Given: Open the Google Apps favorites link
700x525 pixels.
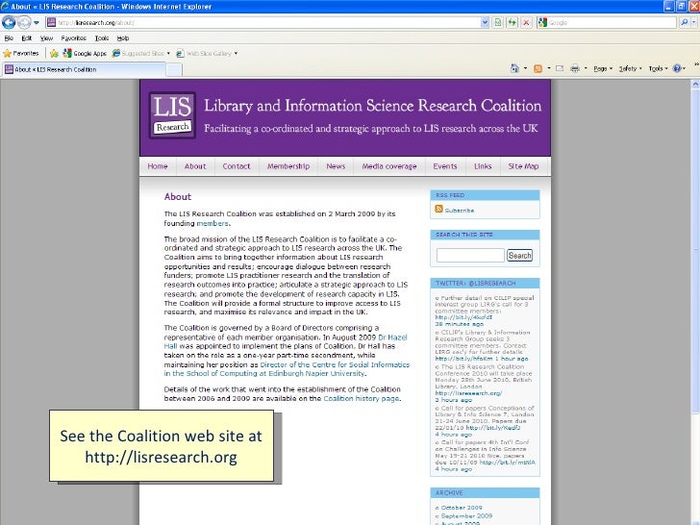Looking at the screenshot, I should click(x=85, y=54).
